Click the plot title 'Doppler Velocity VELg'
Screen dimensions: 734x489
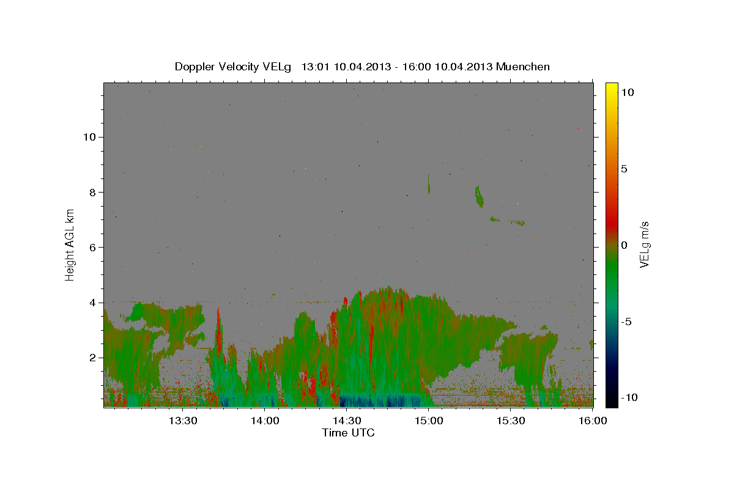click(234, 67)
